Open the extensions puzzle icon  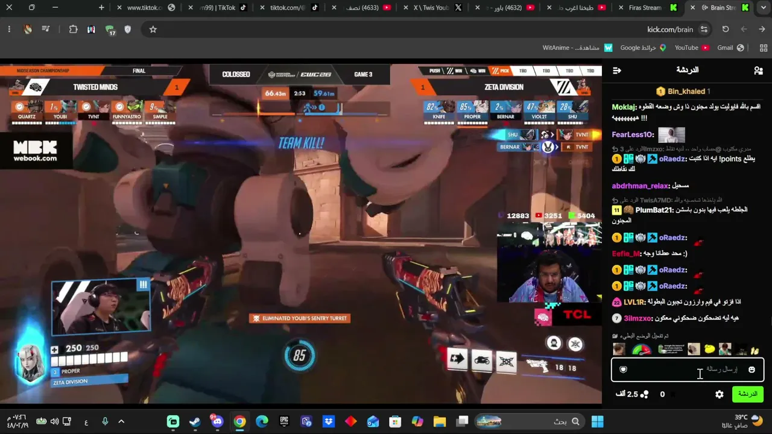(73, 30)
